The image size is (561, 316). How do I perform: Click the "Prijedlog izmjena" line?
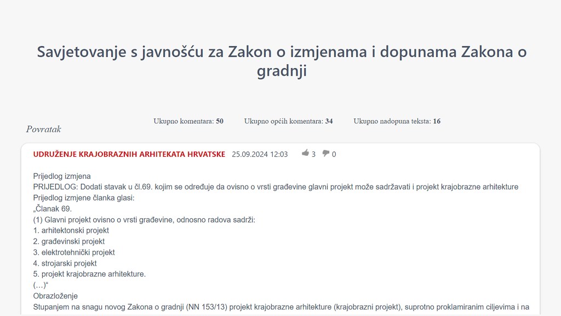[61, 176]
